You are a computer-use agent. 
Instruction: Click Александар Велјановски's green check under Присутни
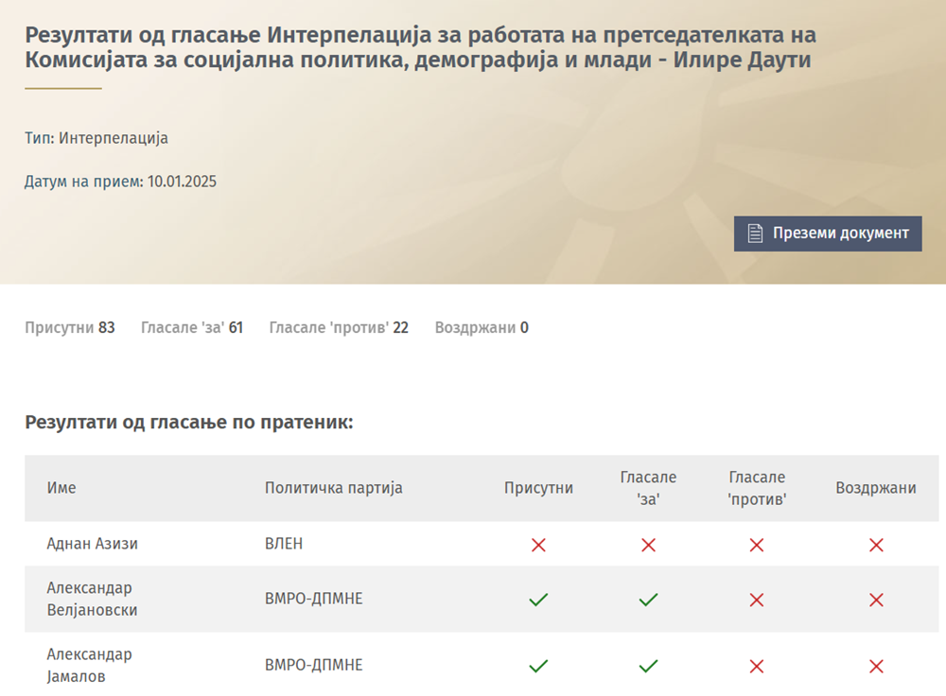(538, 600)
